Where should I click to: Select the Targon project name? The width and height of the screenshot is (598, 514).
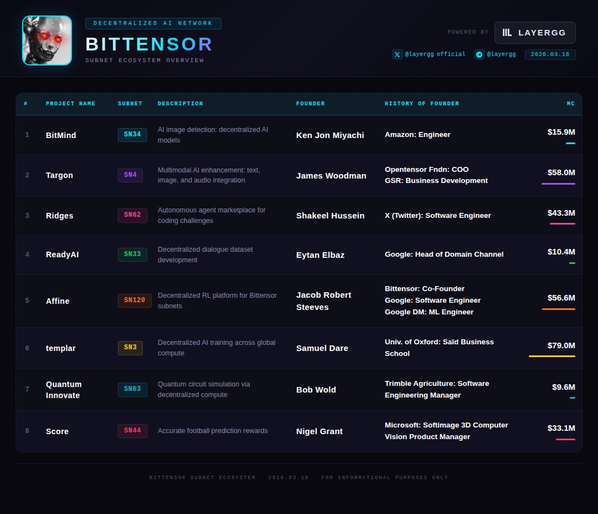pyautogui.click(x=59, y=175)
